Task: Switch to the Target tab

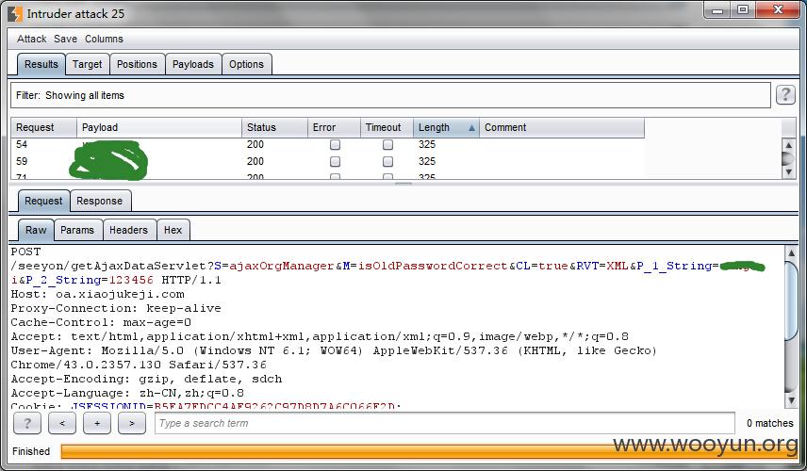Action: pyautogui.click(x=87, y=64)
